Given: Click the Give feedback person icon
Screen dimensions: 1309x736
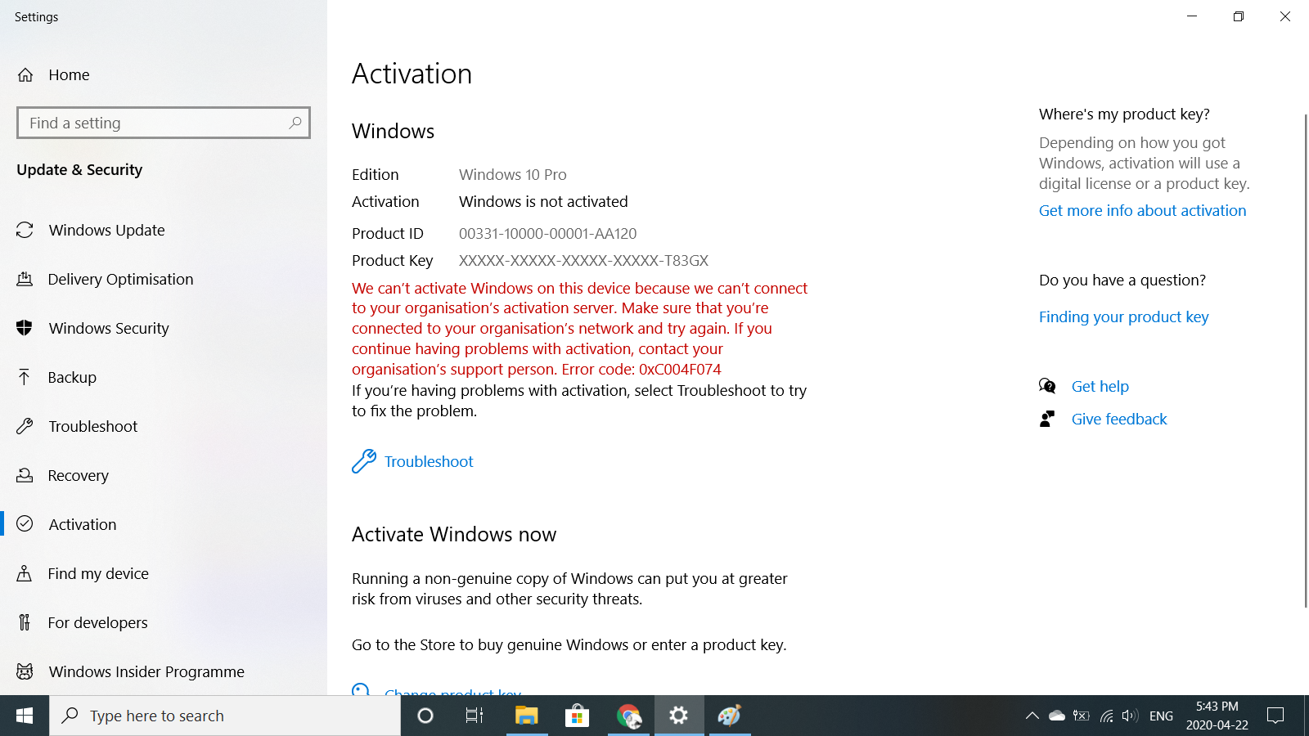Looking at the screenshot, I should click(1047, 419).
